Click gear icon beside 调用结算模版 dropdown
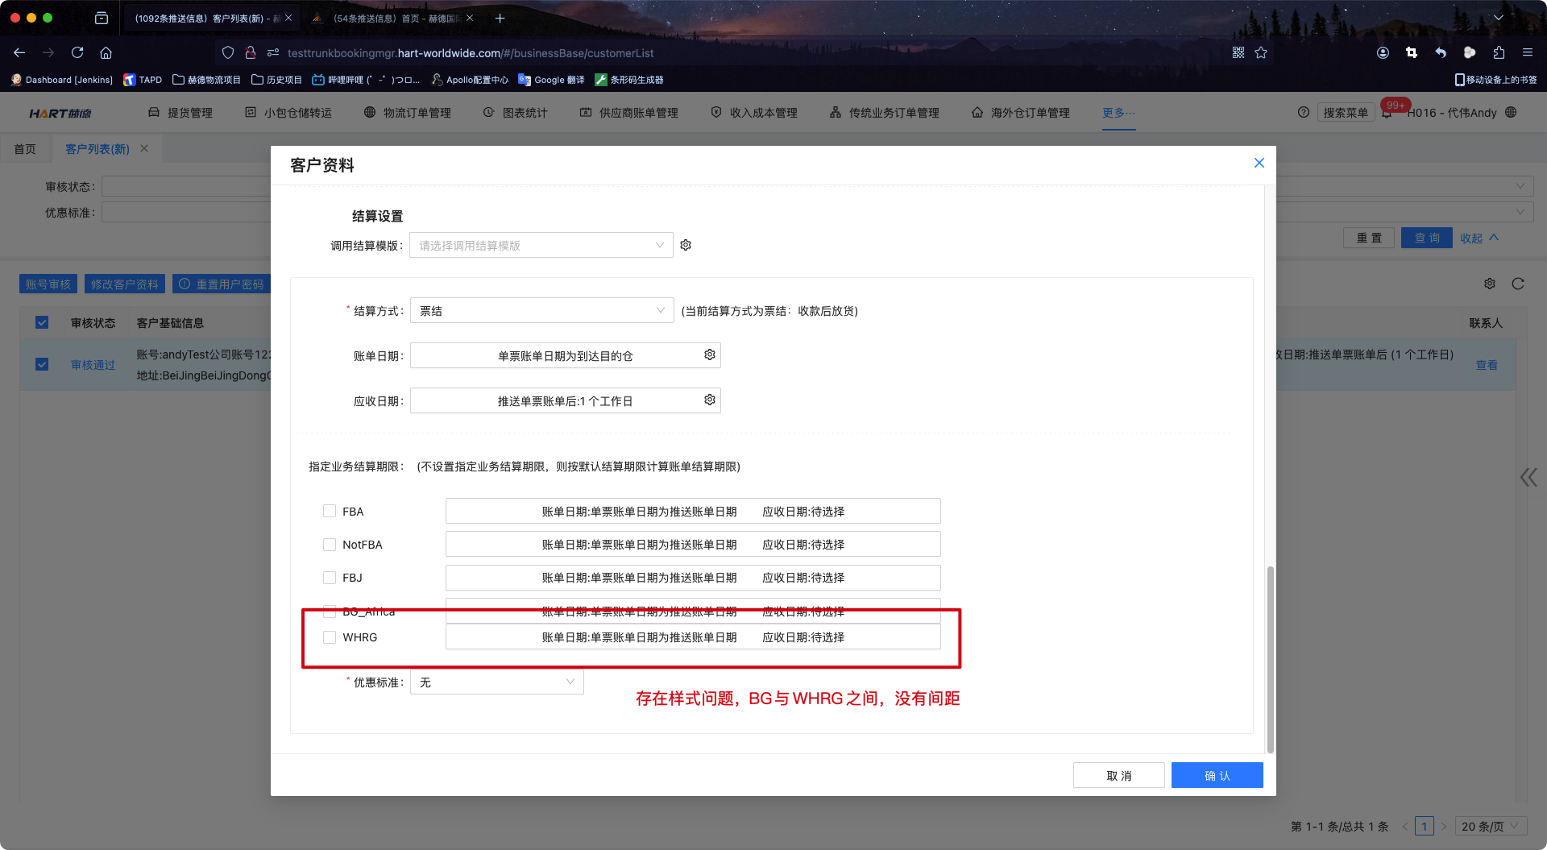The image size is (1547, 850). 686,245
